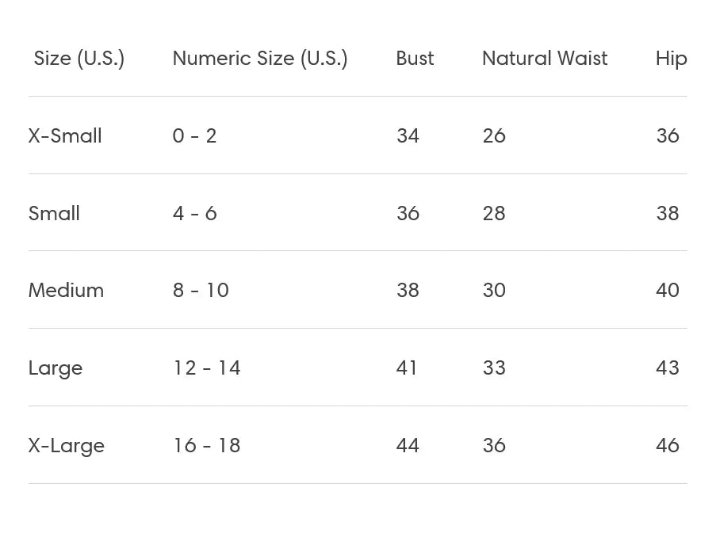Select the X-Large row label
The height and width of the screenshot is (537, 716).
click(67, 446)
